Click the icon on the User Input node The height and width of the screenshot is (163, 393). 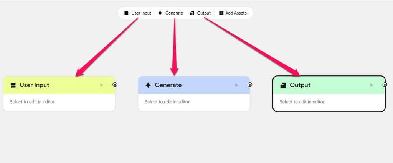(x=13, y=85)
